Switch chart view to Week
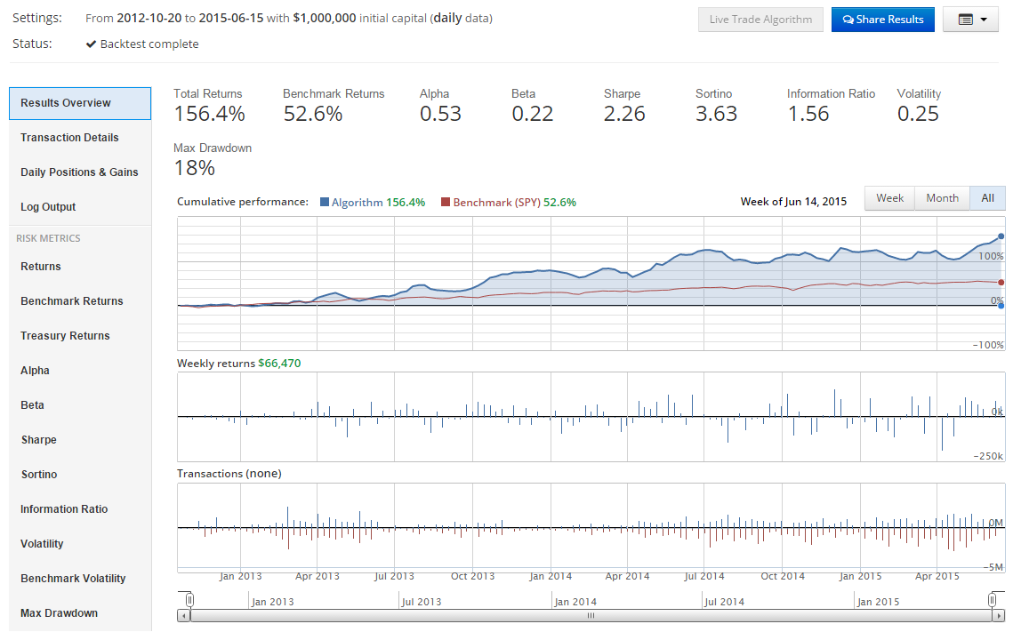Image resolution: width=1013 pixels, height=632 pixels. click(889, 198)
